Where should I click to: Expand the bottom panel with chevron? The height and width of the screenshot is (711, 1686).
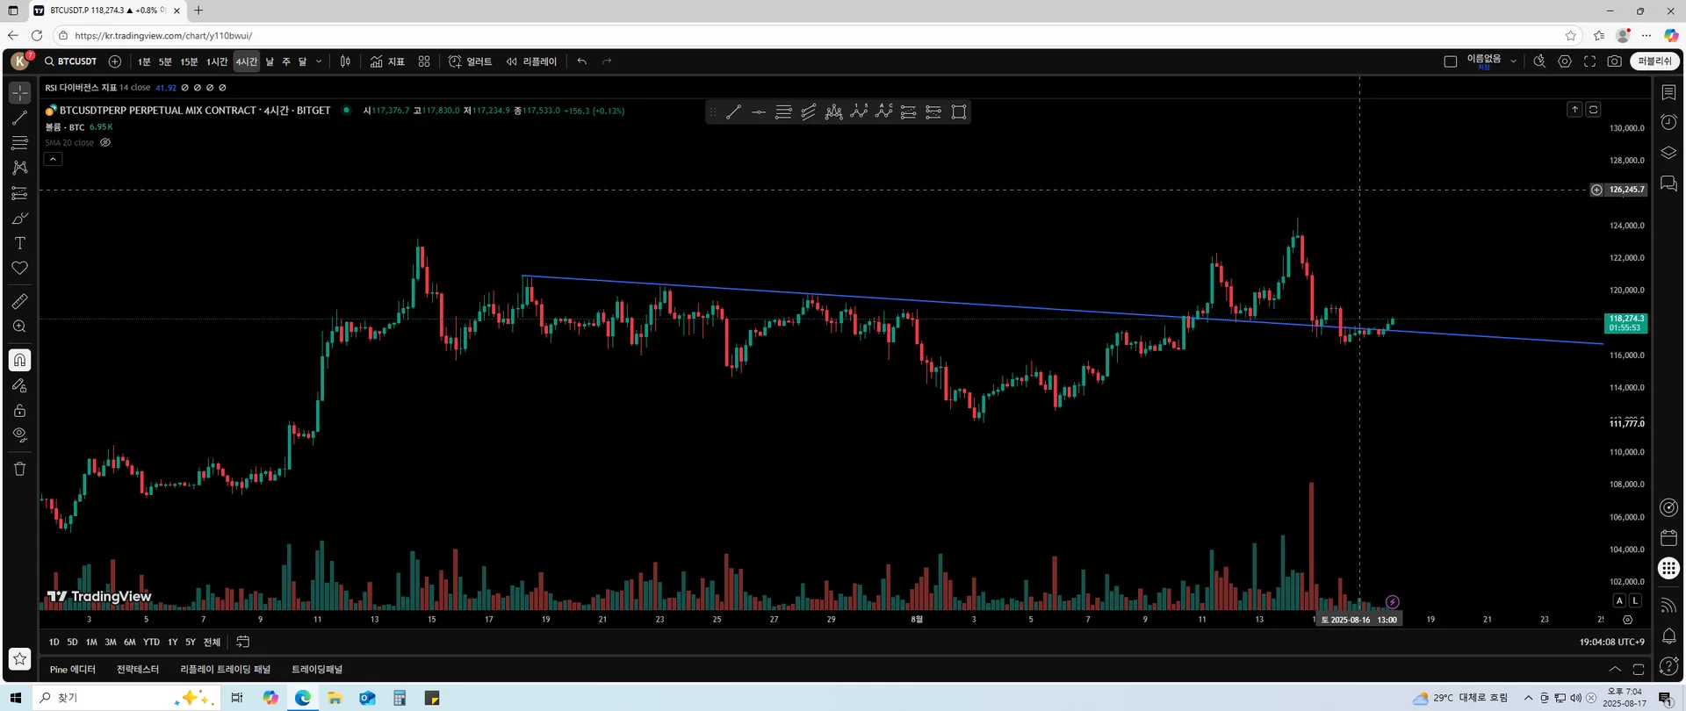pos(1614,669)
